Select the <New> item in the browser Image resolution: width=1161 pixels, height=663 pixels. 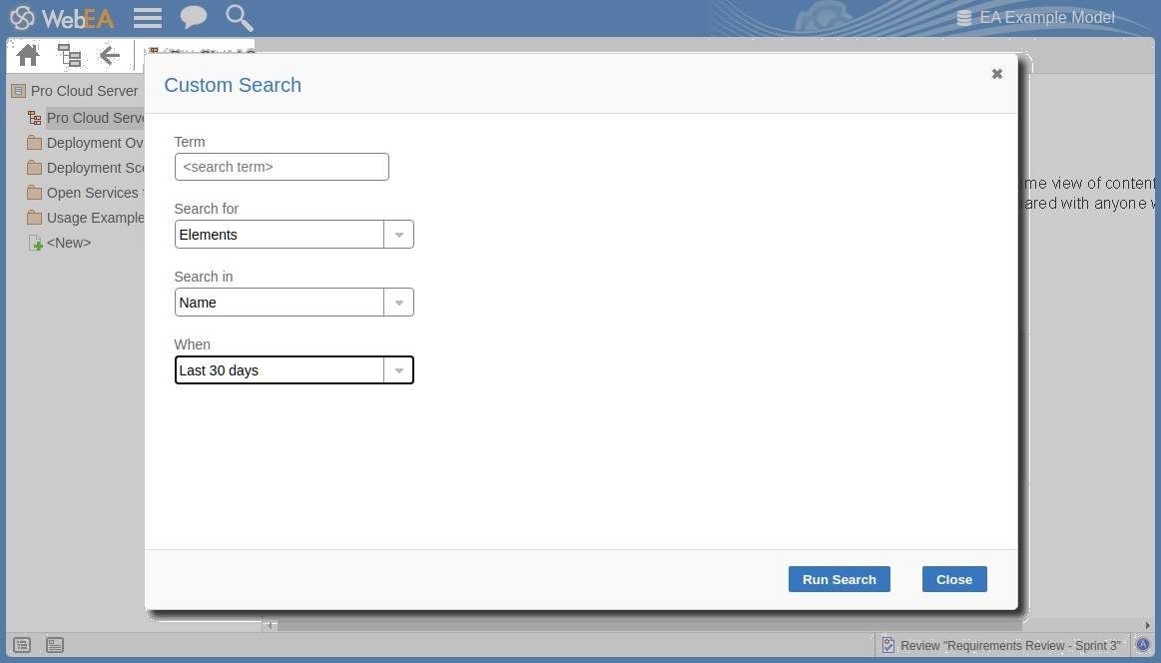click(x=69, y=243)
